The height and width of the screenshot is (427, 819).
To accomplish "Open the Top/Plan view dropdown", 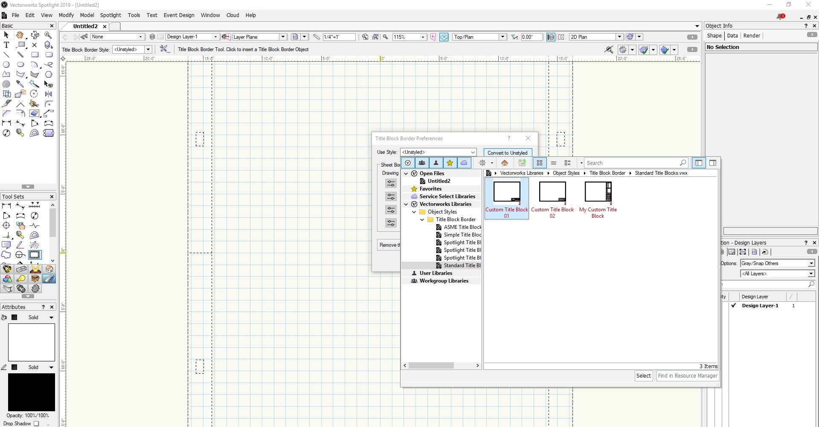I will (502, 37).
